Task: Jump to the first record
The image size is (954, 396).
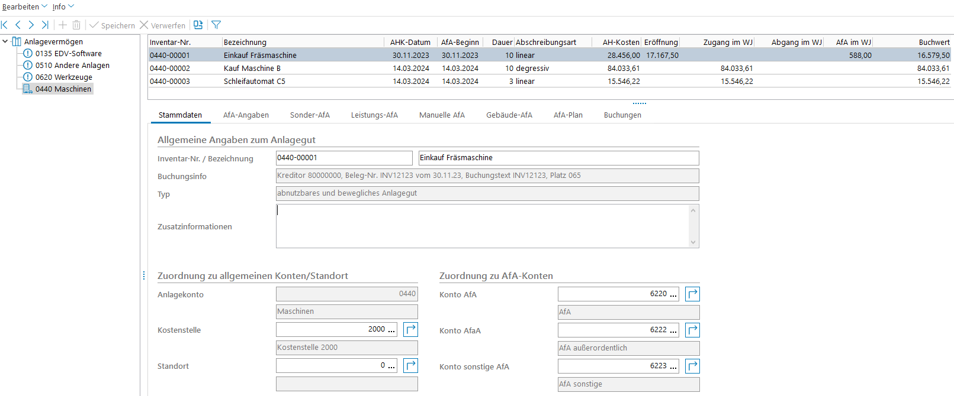Action: pyautogui.click(x=5, y=25)
